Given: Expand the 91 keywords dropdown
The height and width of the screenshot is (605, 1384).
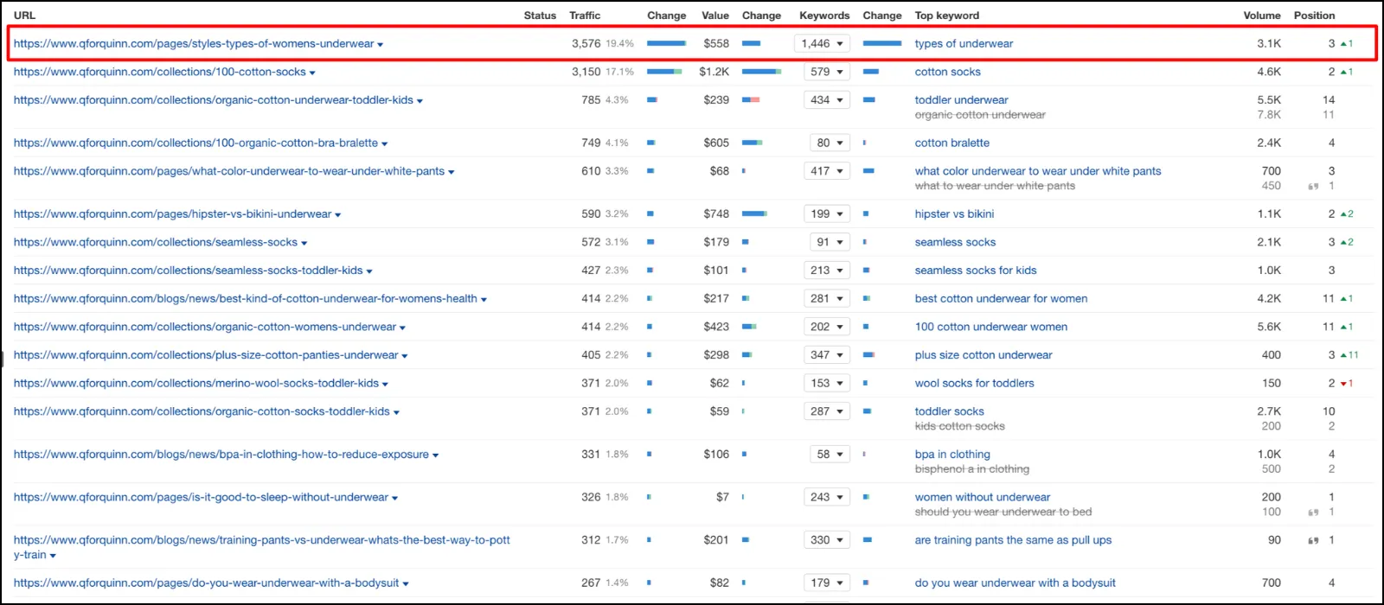Looking at the screenshot, I should tap(830, 242).
